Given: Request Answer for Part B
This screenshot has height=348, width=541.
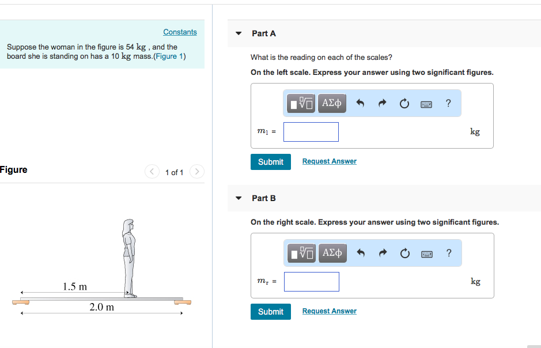Looking at the screenshot, I should click(x=329, y=311).
